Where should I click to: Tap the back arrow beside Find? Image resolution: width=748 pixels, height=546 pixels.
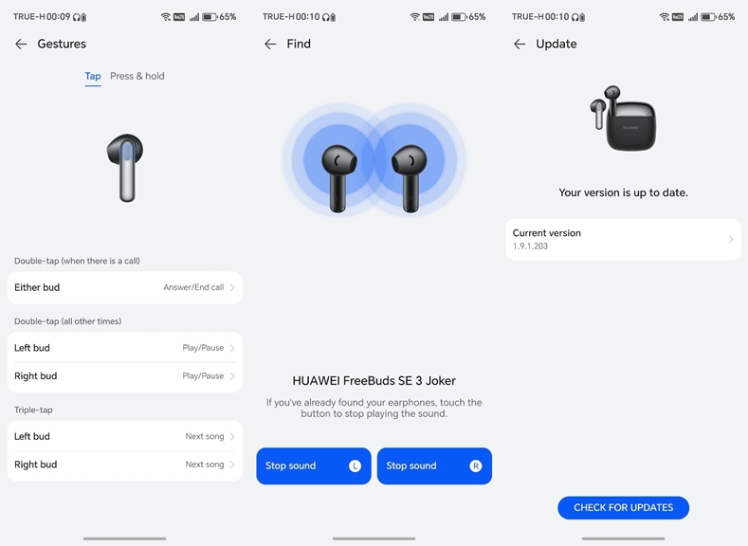[x=270, y=45]
